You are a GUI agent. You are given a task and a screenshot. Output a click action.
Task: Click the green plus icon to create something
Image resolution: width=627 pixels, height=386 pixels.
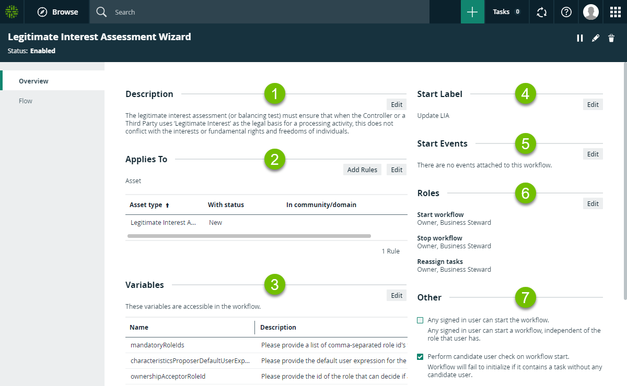(472, 11)
